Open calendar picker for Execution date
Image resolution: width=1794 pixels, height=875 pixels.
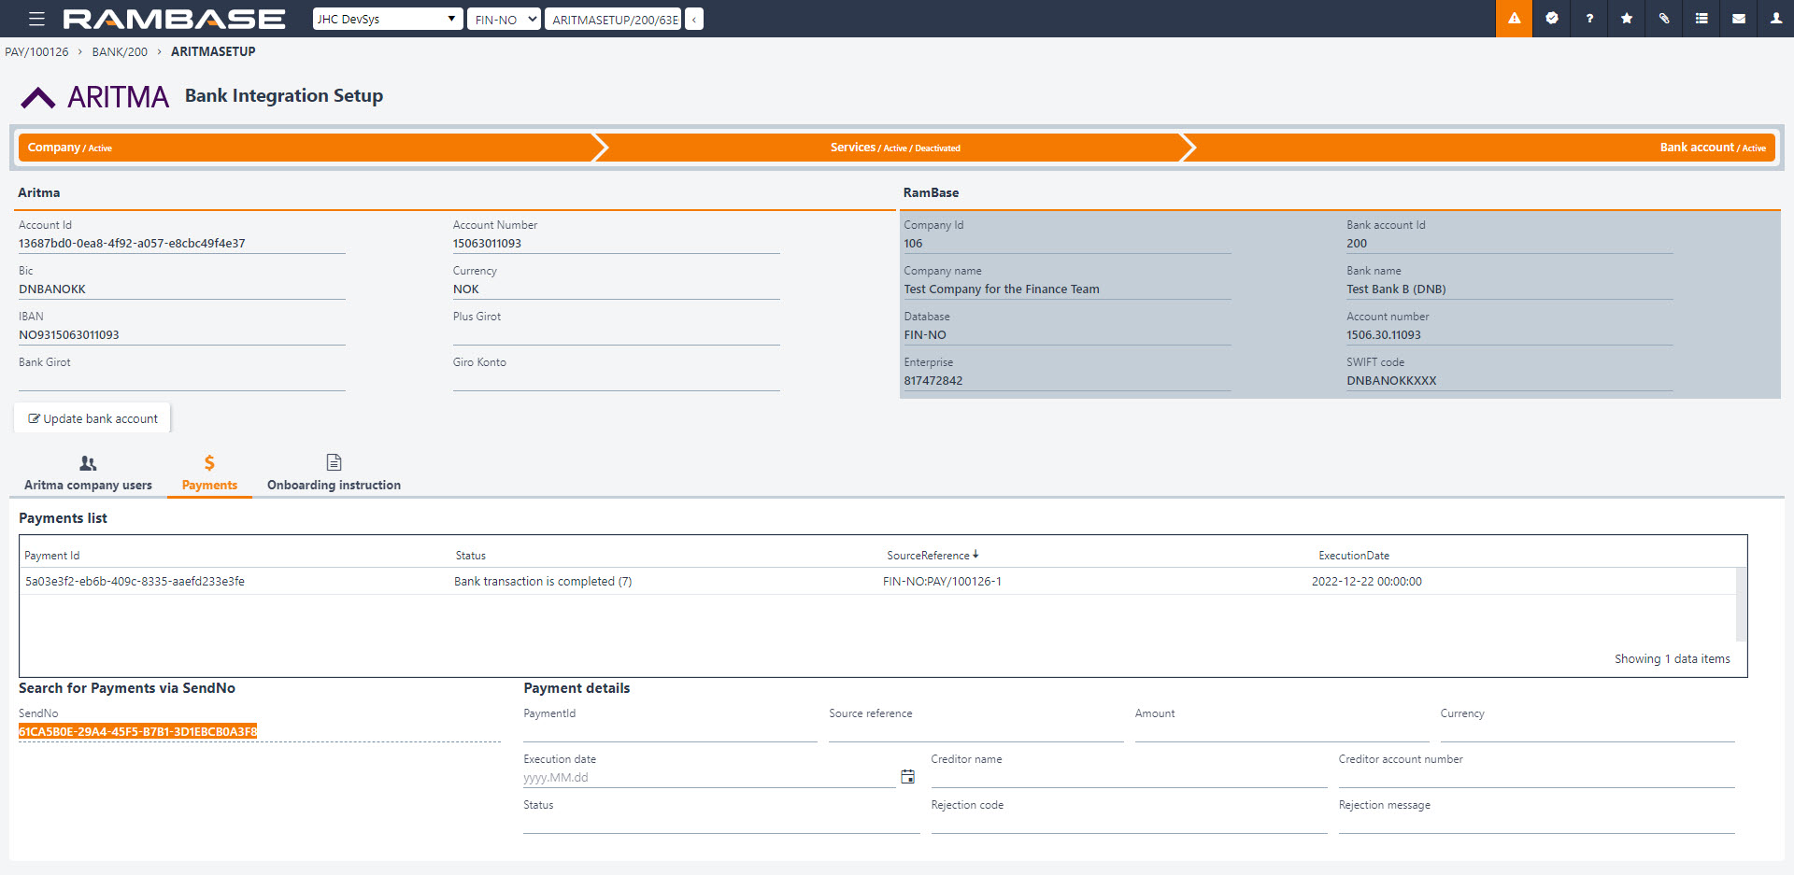[x=907, y=777]
